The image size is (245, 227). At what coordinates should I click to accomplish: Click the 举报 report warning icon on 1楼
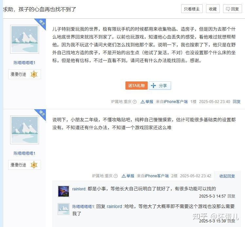[x=142, y=102]
